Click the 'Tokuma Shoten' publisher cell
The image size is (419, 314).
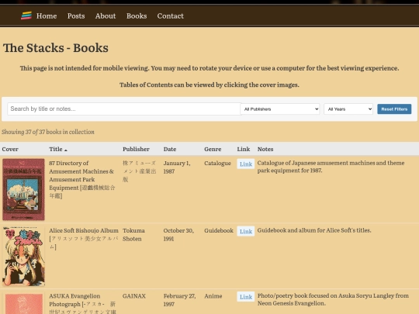pyautogui.click(x=133, y=235)
